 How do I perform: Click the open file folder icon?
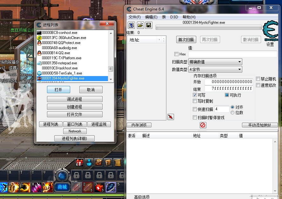140,25
